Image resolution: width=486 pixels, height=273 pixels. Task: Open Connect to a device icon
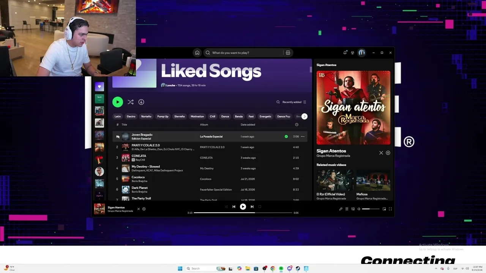pos(353,209)
